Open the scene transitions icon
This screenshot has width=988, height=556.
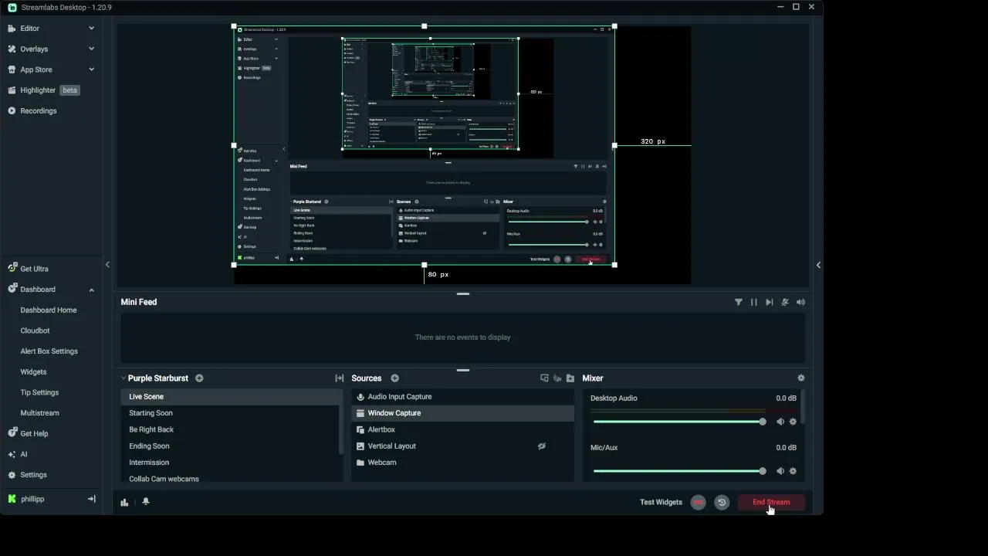[x=339, y=378]
